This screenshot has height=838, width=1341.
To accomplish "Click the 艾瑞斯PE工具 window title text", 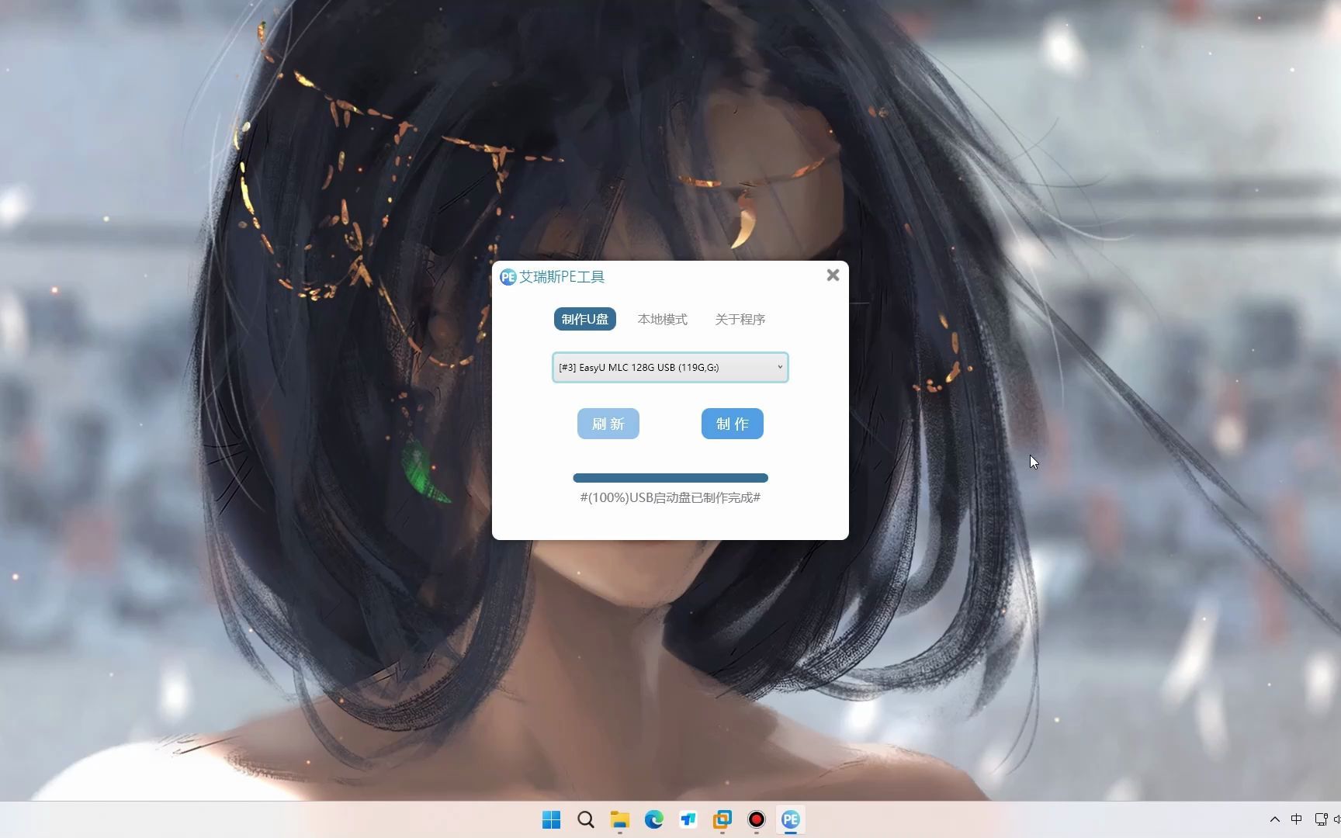I will [x=562, y=277].
